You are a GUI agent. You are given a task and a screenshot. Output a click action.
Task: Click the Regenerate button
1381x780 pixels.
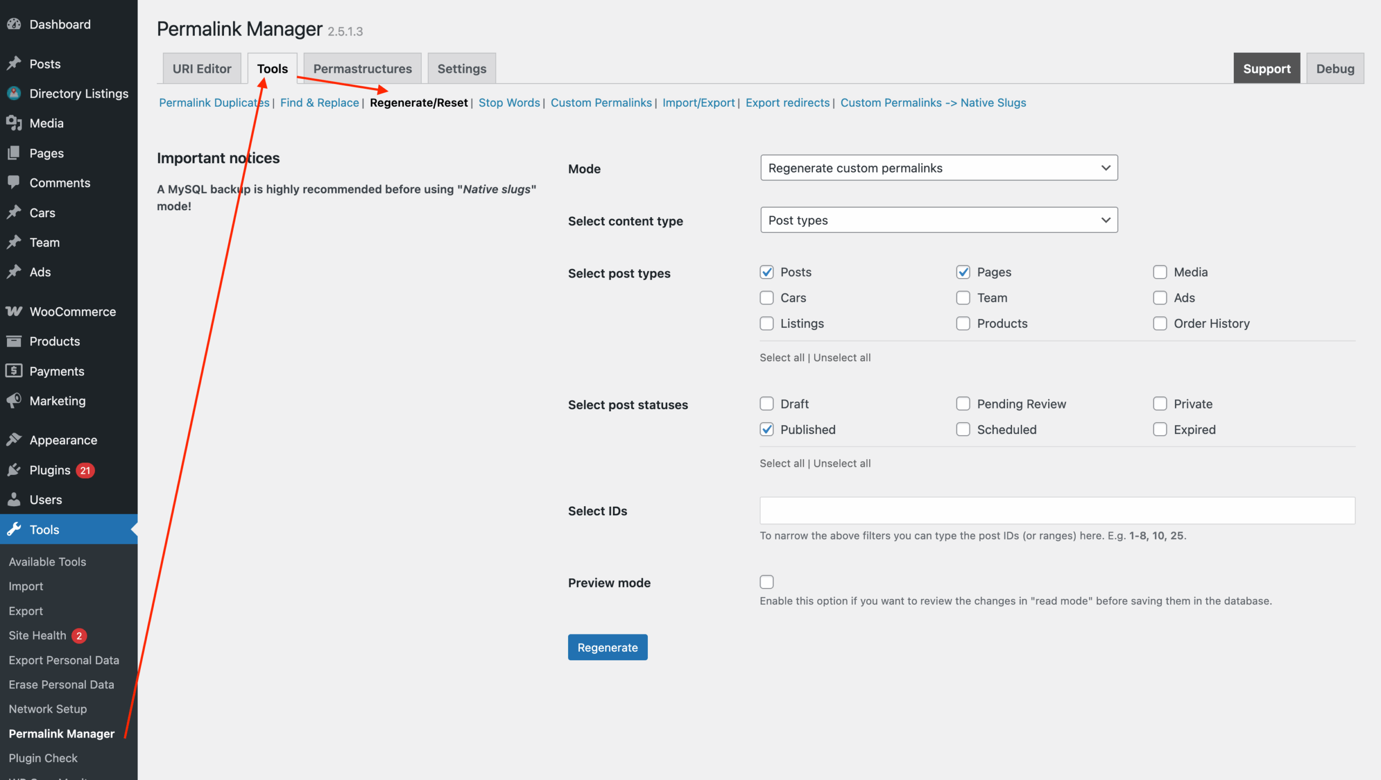click(x=607, y=647)
